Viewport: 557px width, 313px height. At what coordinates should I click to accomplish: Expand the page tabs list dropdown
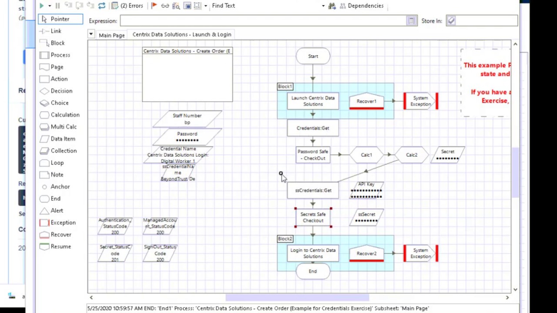pos(91,34)
